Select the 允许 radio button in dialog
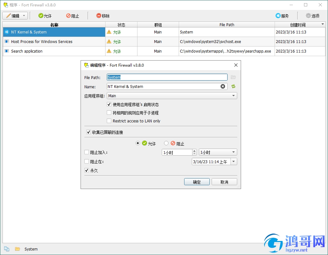 [x=138, y=143]
